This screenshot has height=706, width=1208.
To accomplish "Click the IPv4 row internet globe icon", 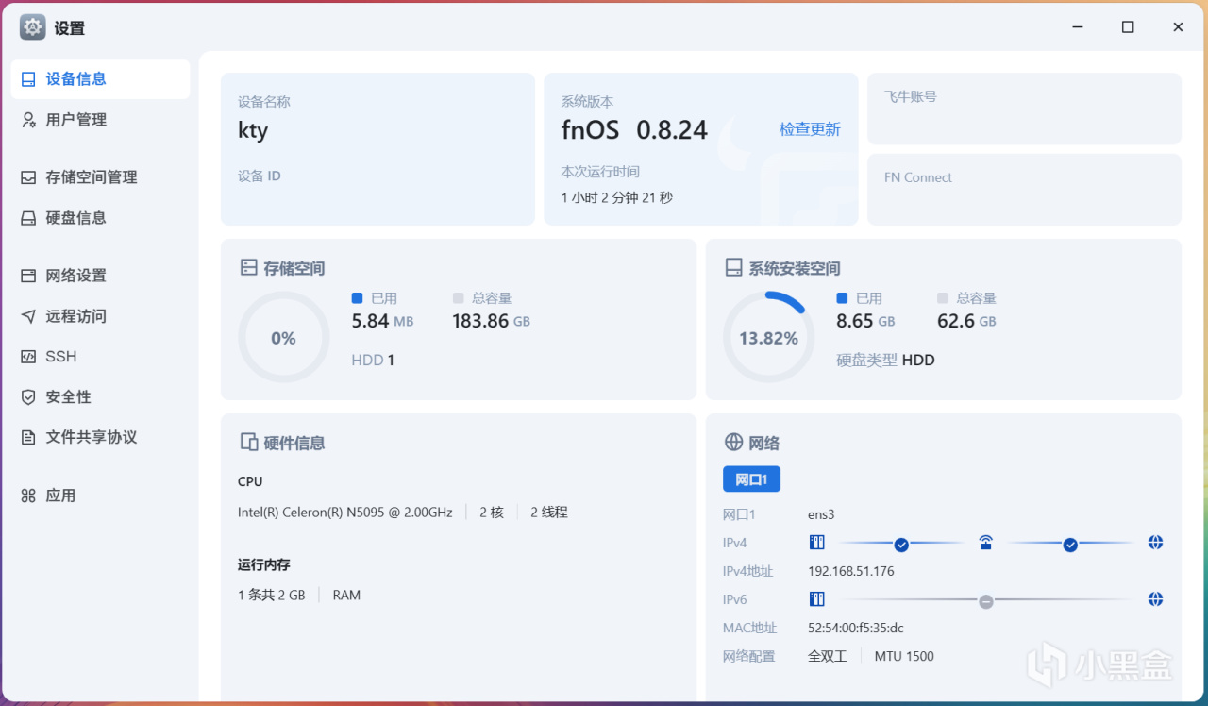I will [1155, 543].
